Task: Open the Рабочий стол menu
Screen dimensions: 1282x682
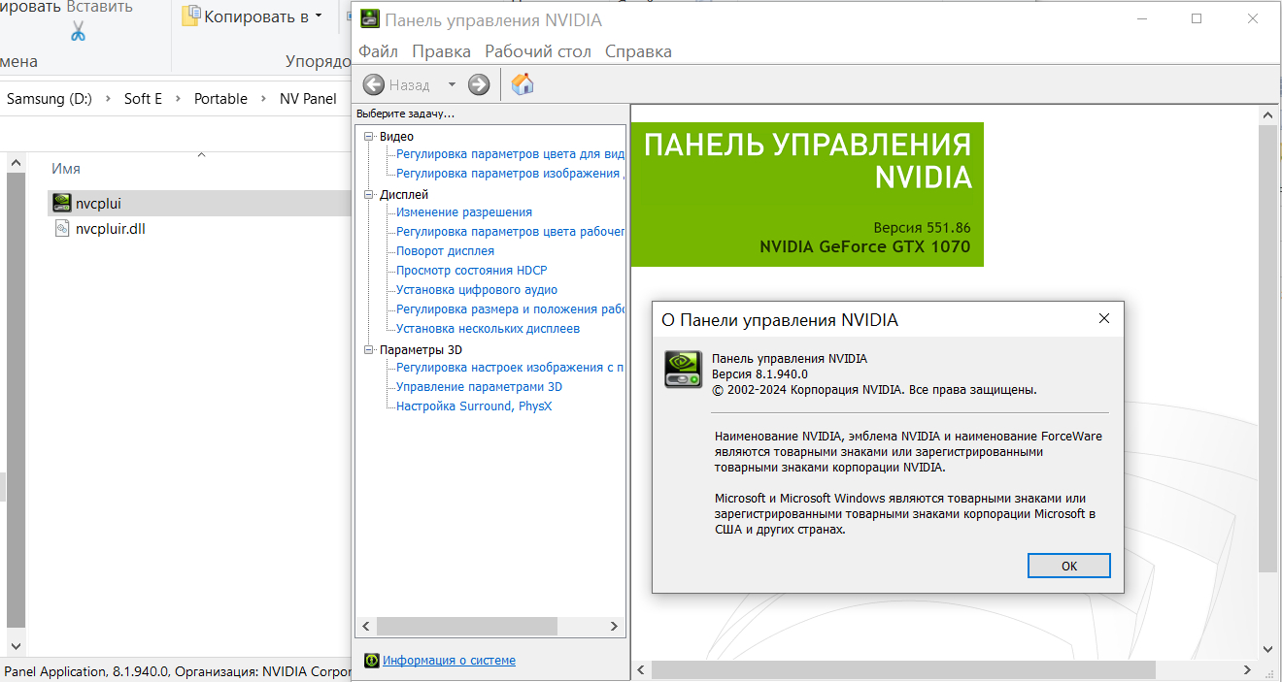Action: tap(538, 51)
